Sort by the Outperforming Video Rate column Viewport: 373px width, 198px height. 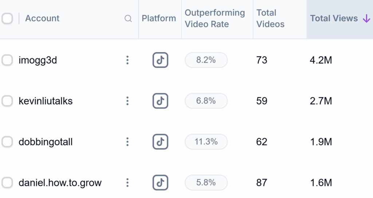pos(215,19)
